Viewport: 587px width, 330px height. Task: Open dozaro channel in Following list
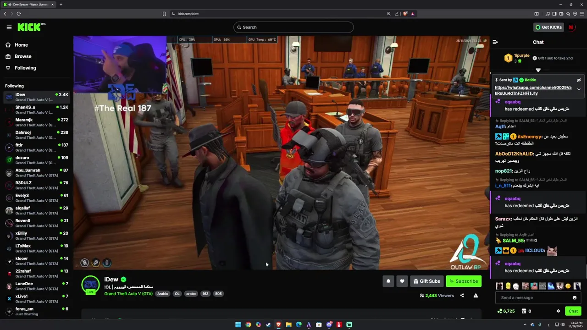36,160
